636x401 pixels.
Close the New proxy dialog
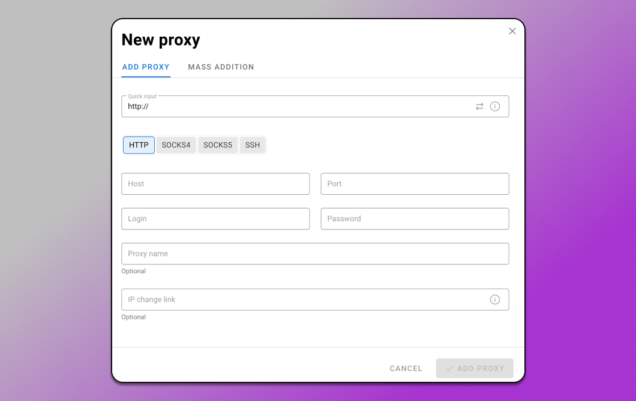point(512,31)
